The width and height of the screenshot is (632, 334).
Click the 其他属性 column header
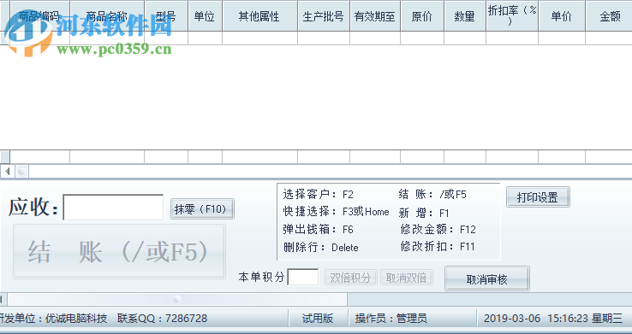coord(259,15)
